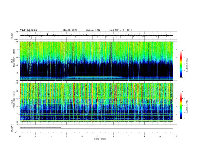Click the ch.1 voltage waveform trace

click(96, 35)
